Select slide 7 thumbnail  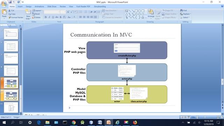tap(11, 58)
